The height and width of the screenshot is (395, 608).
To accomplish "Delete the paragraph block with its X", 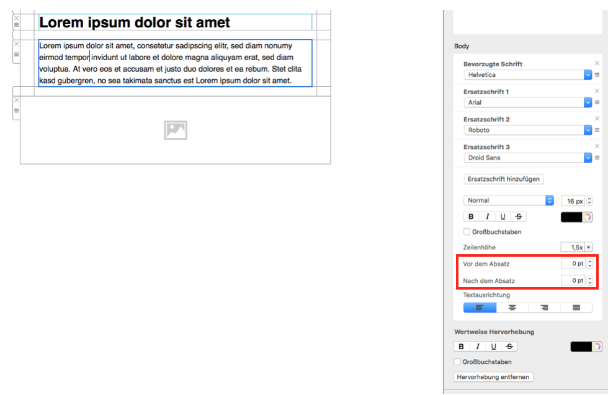I will 16,44.
